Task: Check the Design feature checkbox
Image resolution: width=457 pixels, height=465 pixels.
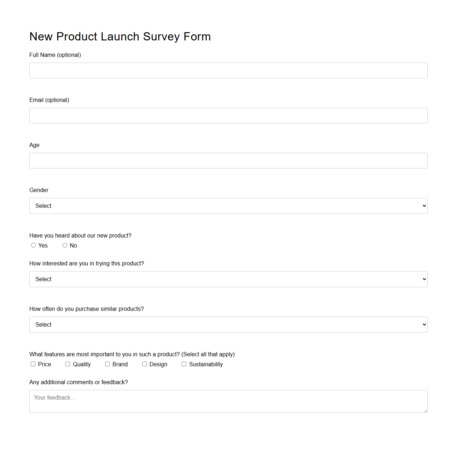Action: click(x=144, y=364)
